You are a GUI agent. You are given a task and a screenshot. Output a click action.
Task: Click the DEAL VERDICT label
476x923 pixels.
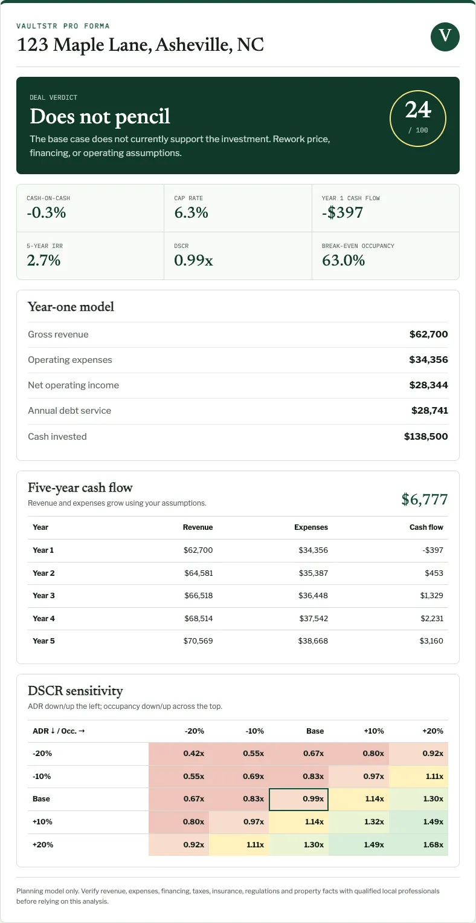point(54,97)
